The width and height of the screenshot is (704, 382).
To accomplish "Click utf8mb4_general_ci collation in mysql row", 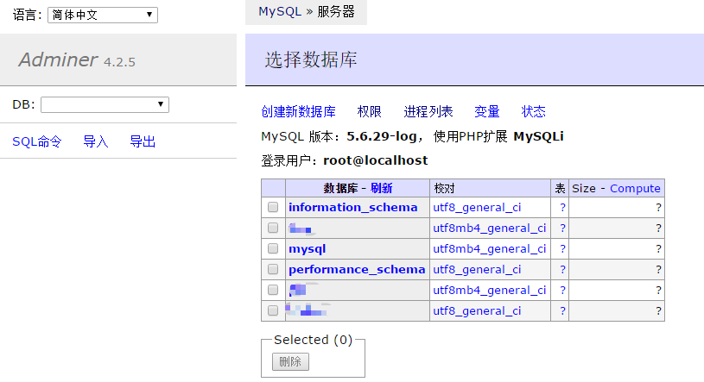I will (x=490, y=248).
